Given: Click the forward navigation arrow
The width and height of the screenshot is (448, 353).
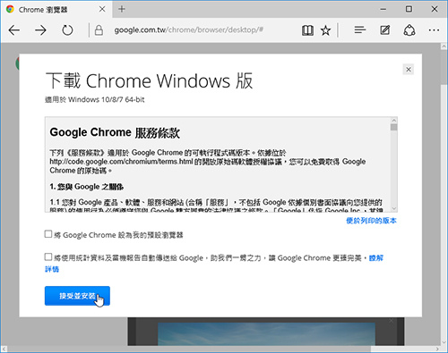Looking at the screenshot, I should point(40,30).
